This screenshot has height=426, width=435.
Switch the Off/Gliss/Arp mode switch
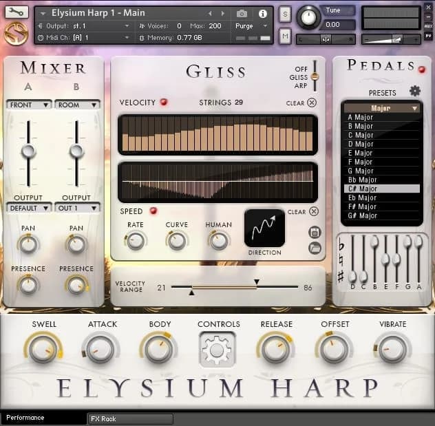click(315, 76)
